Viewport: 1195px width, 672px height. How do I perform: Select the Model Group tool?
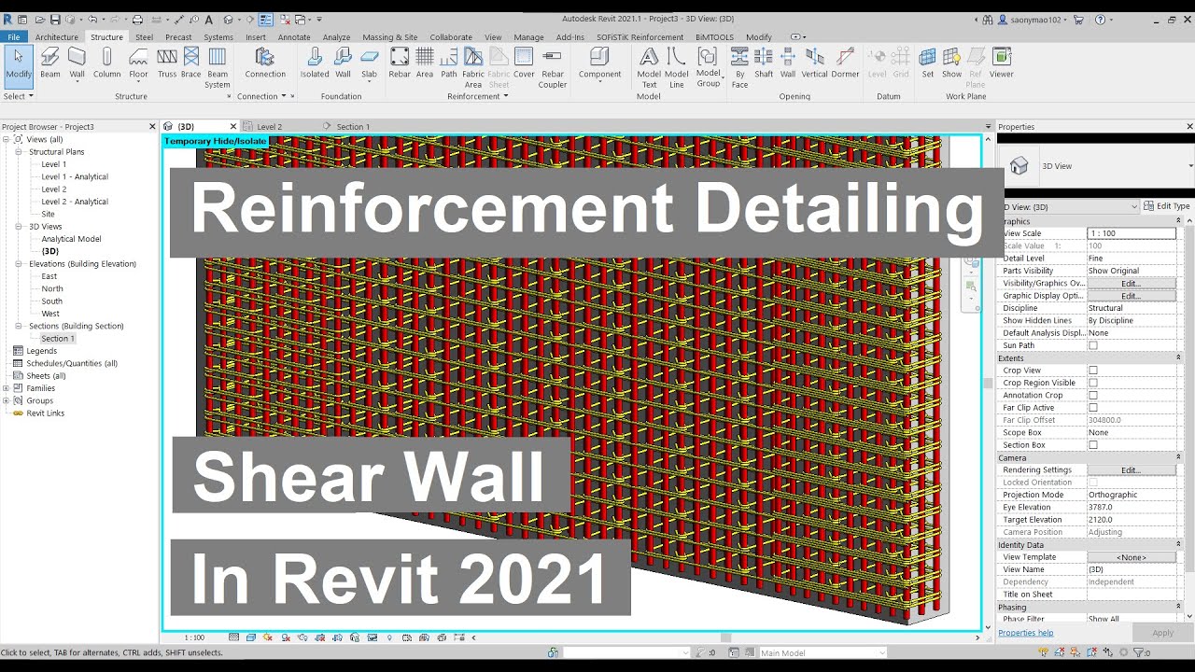pos(708,68)
